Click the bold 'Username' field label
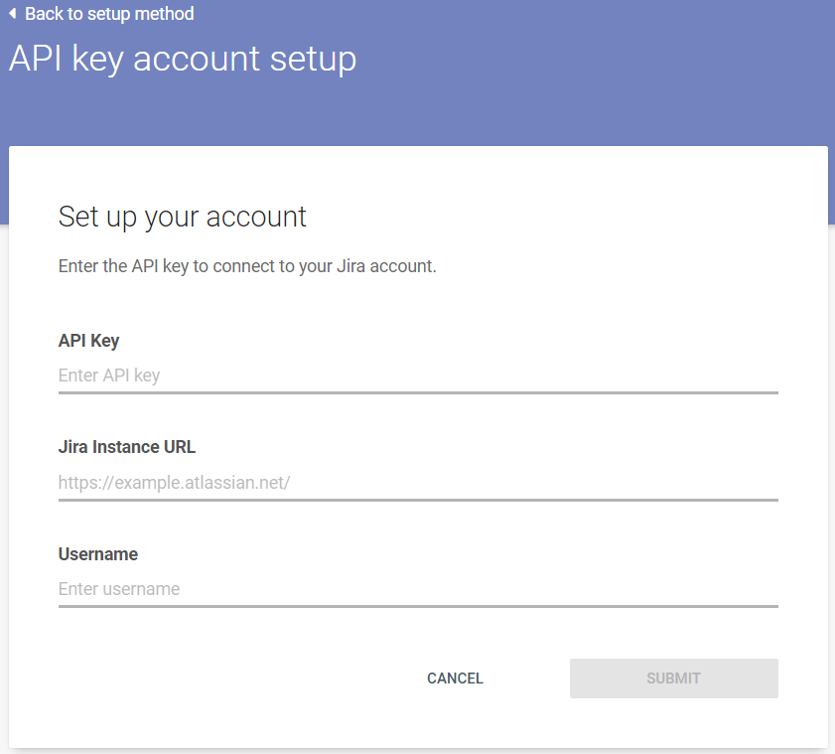This screenshot has width=835, height=754. tap(98, 554)
